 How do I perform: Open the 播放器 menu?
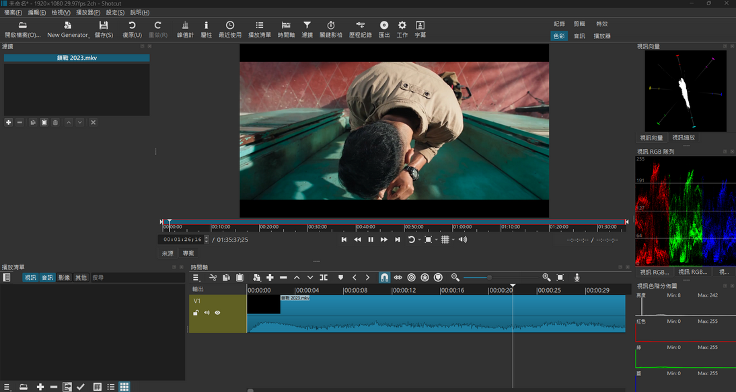tap(88, 13)
